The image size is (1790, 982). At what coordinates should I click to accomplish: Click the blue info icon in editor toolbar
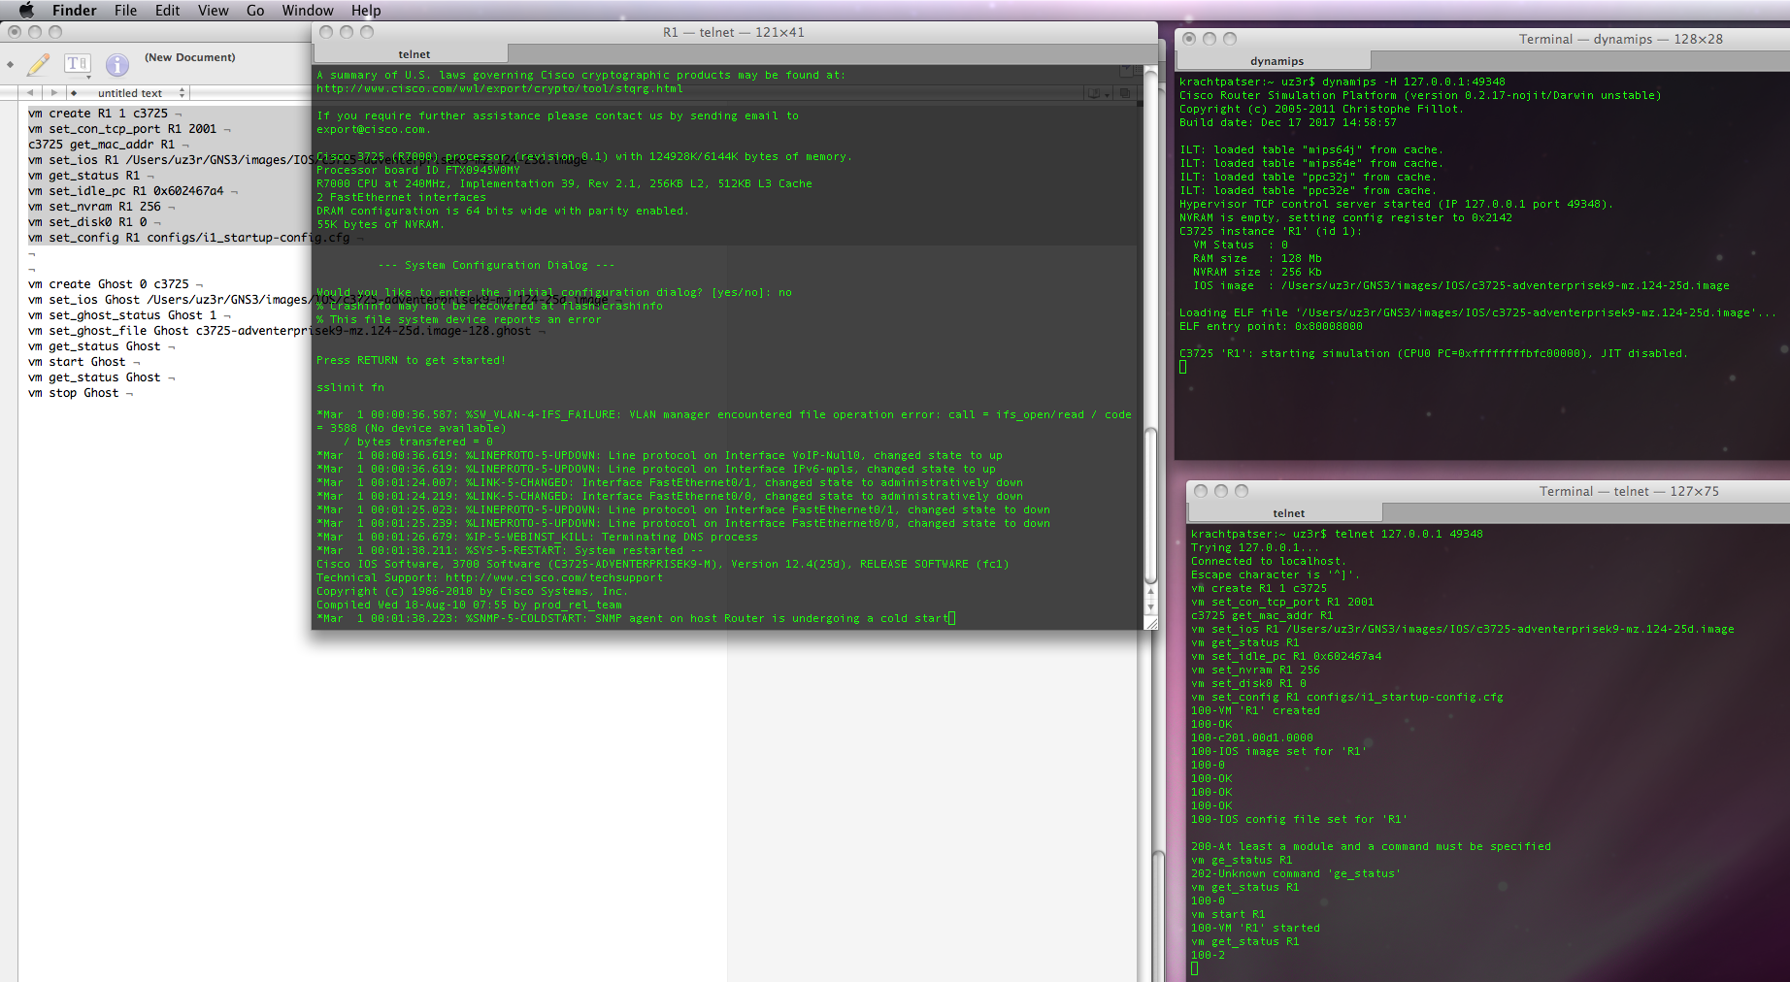(117, 65)
